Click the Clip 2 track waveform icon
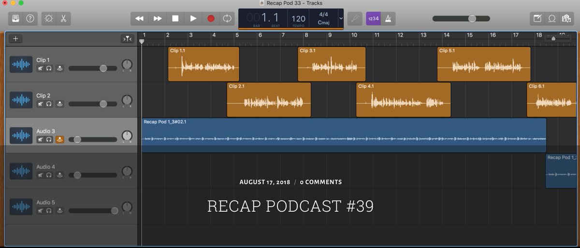This screenshot has width=580, height=248. (x=21, y=100)
